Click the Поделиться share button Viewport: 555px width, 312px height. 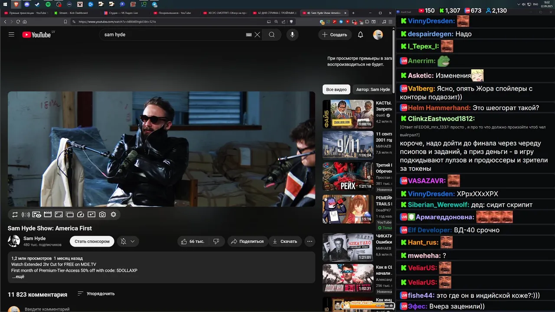pyautogui.click(x=247, y=241)
